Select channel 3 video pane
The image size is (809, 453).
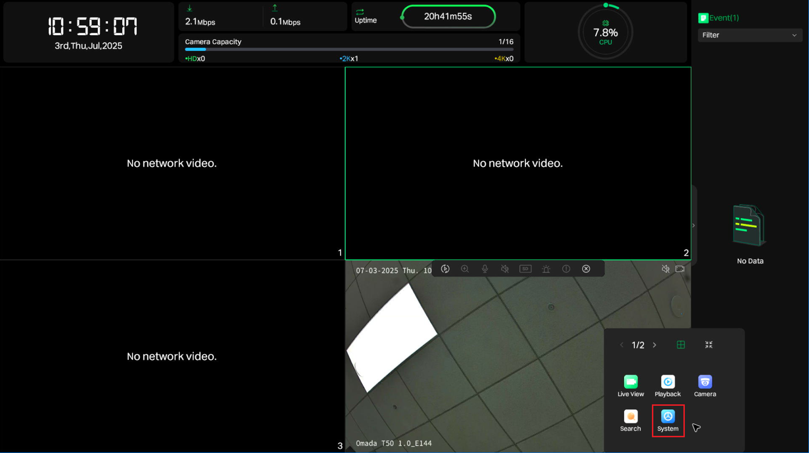tap(172, 356)
